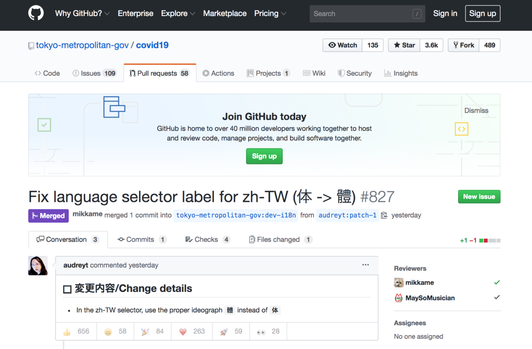
Task: Open the Wiki tab
Action: (x=314, y=73)
